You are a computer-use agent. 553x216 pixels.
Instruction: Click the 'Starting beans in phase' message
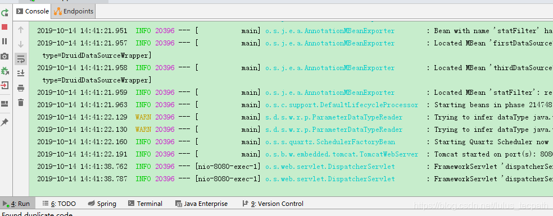click(493, 105)
